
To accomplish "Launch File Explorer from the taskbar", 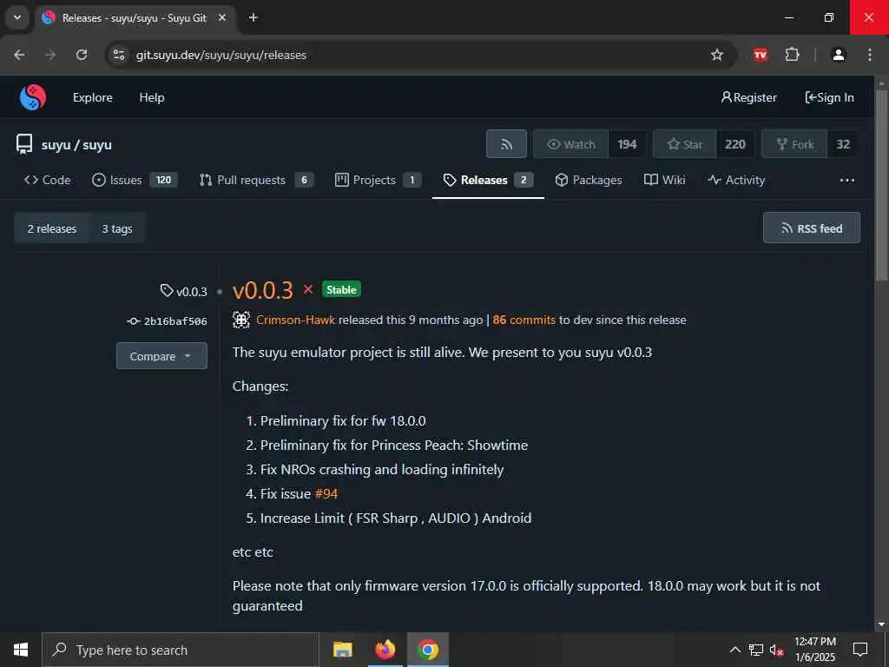I will coord(342,650).
